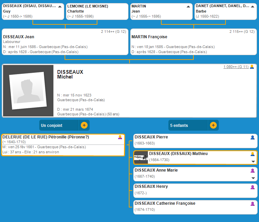The height and width of the screenshot is (222, 259).
Task: Open the 5 enfants section
Action: [188, 125]
